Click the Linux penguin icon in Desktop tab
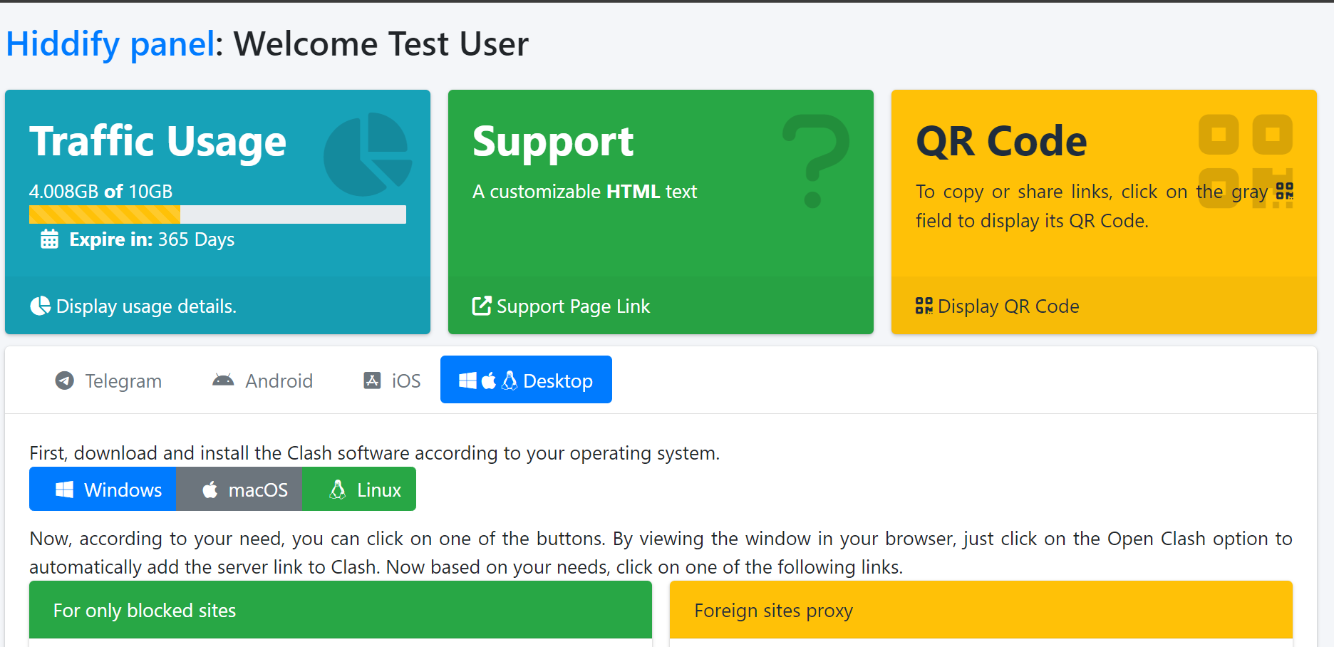Screen dimensions: 1334x647 point(510,381)
